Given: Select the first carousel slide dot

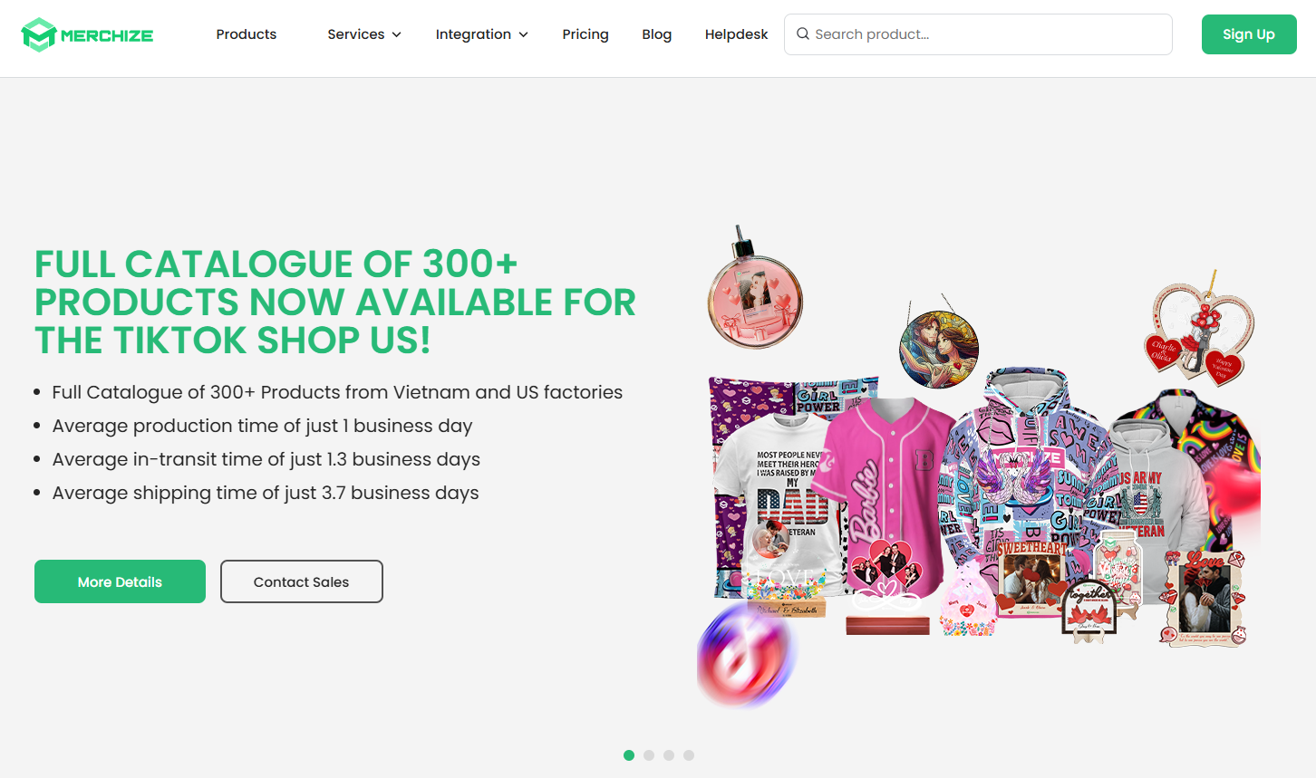Looking at the screenshot, I should [629, 755].
